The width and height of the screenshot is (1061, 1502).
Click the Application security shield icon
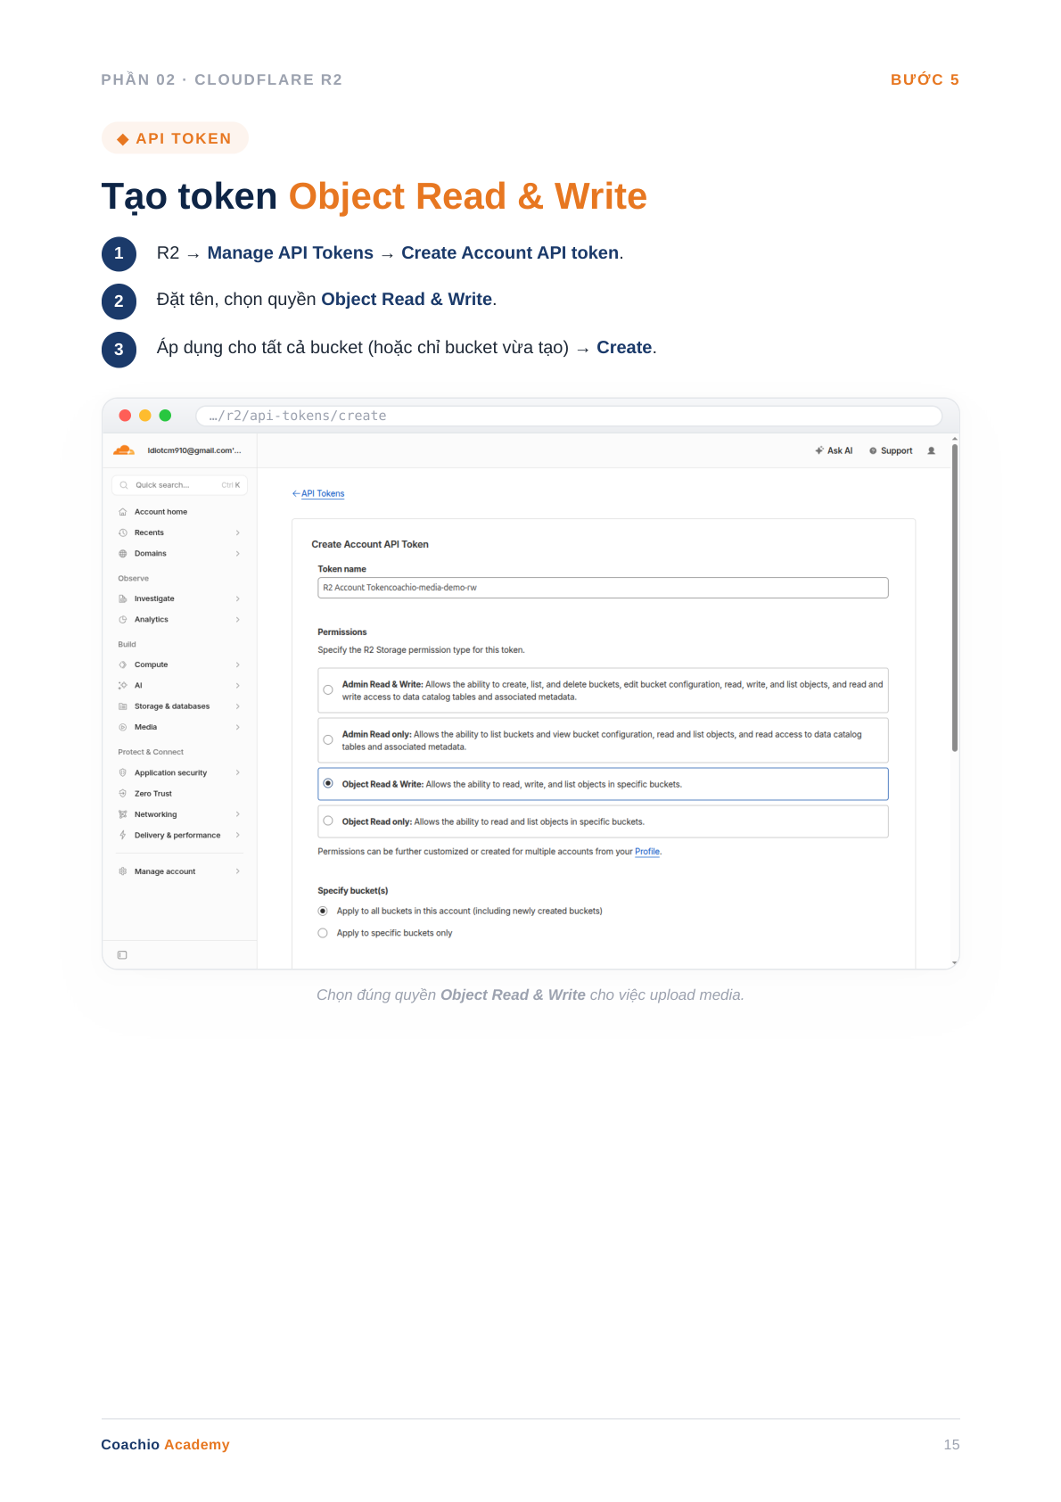(123, 772)
